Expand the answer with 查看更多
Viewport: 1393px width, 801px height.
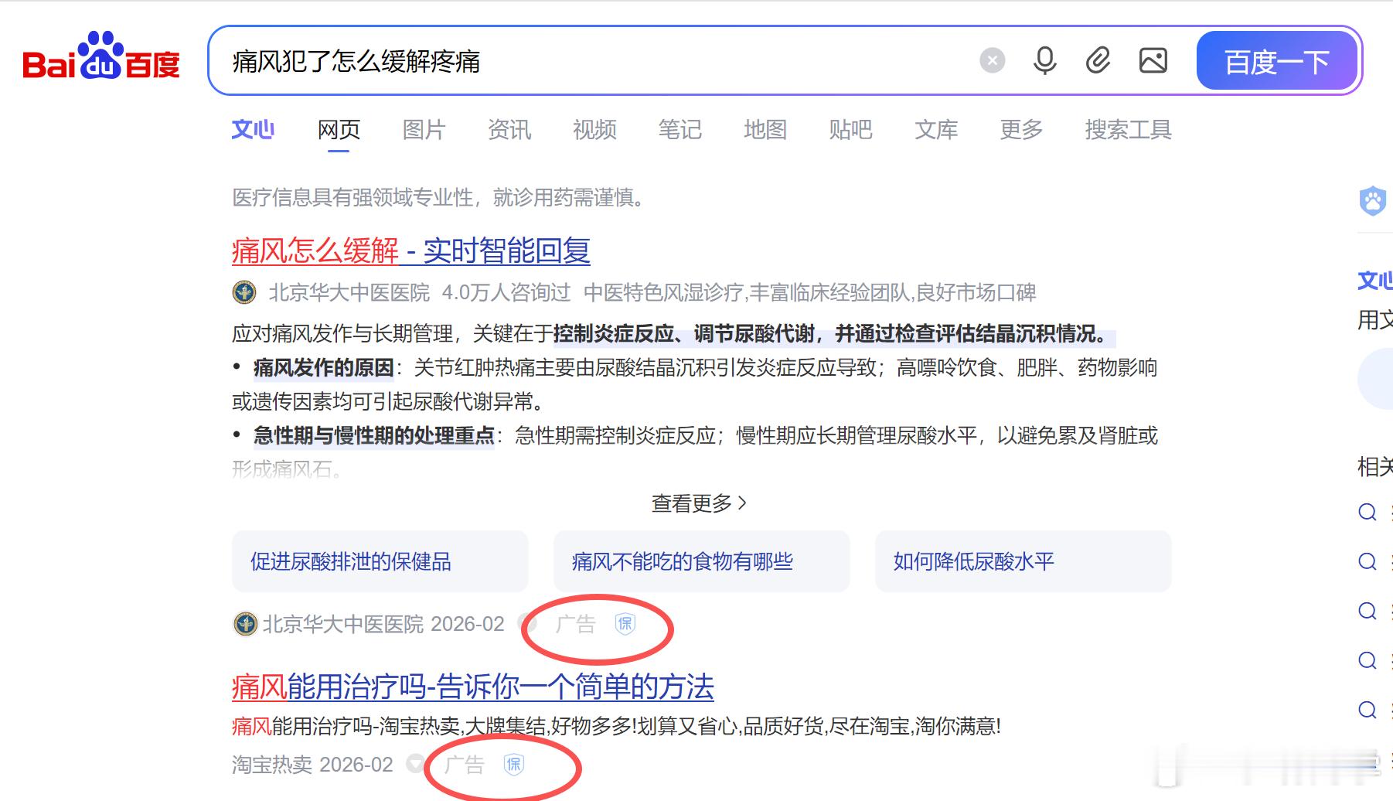point(699,503)
